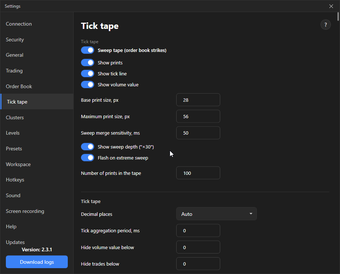
Task: Open Presets settings
Action: pyautogui.click(x=37, y=149)
